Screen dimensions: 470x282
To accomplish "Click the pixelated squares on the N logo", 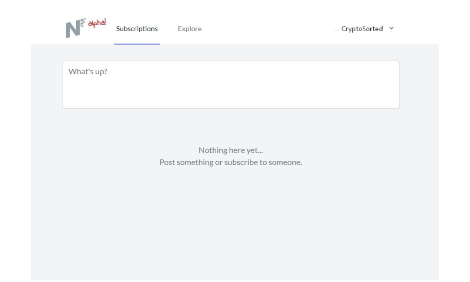I will [83, 23].
